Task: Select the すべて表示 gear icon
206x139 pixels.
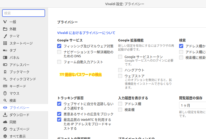Action: (5, 136)
